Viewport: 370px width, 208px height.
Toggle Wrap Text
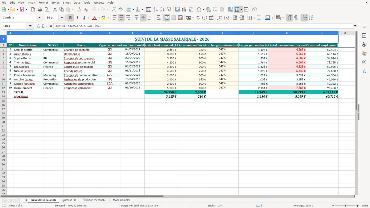point(158,18)
